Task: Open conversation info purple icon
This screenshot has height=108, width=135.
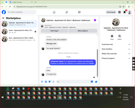Action: point(95,20)
